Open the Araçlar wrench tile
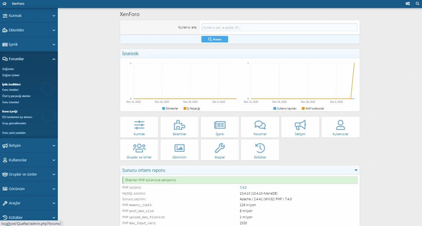Image resolution: width=422 pixels, height=226 pixels. pyautogui.click(x=220, y=150)
